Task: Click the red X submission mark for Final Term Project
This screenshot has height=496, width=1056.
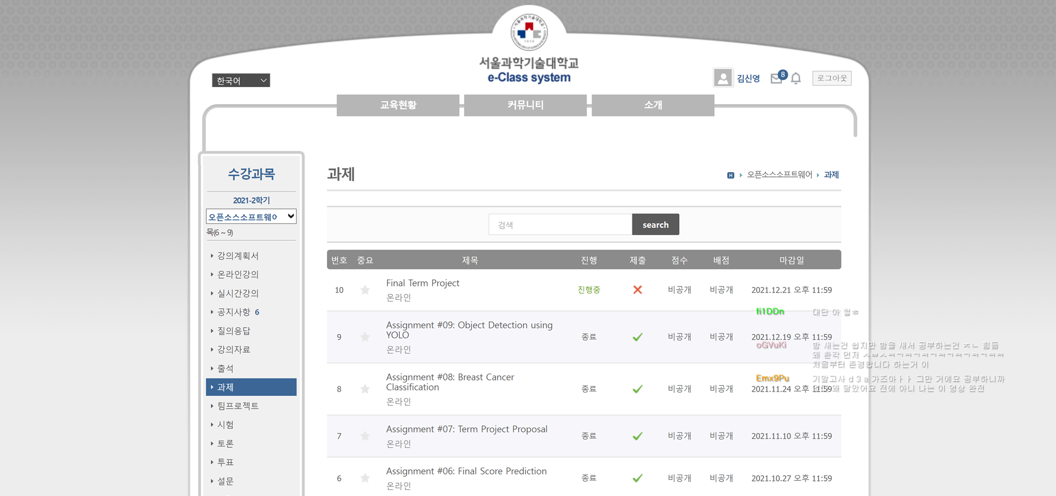Action: (637, 290)
